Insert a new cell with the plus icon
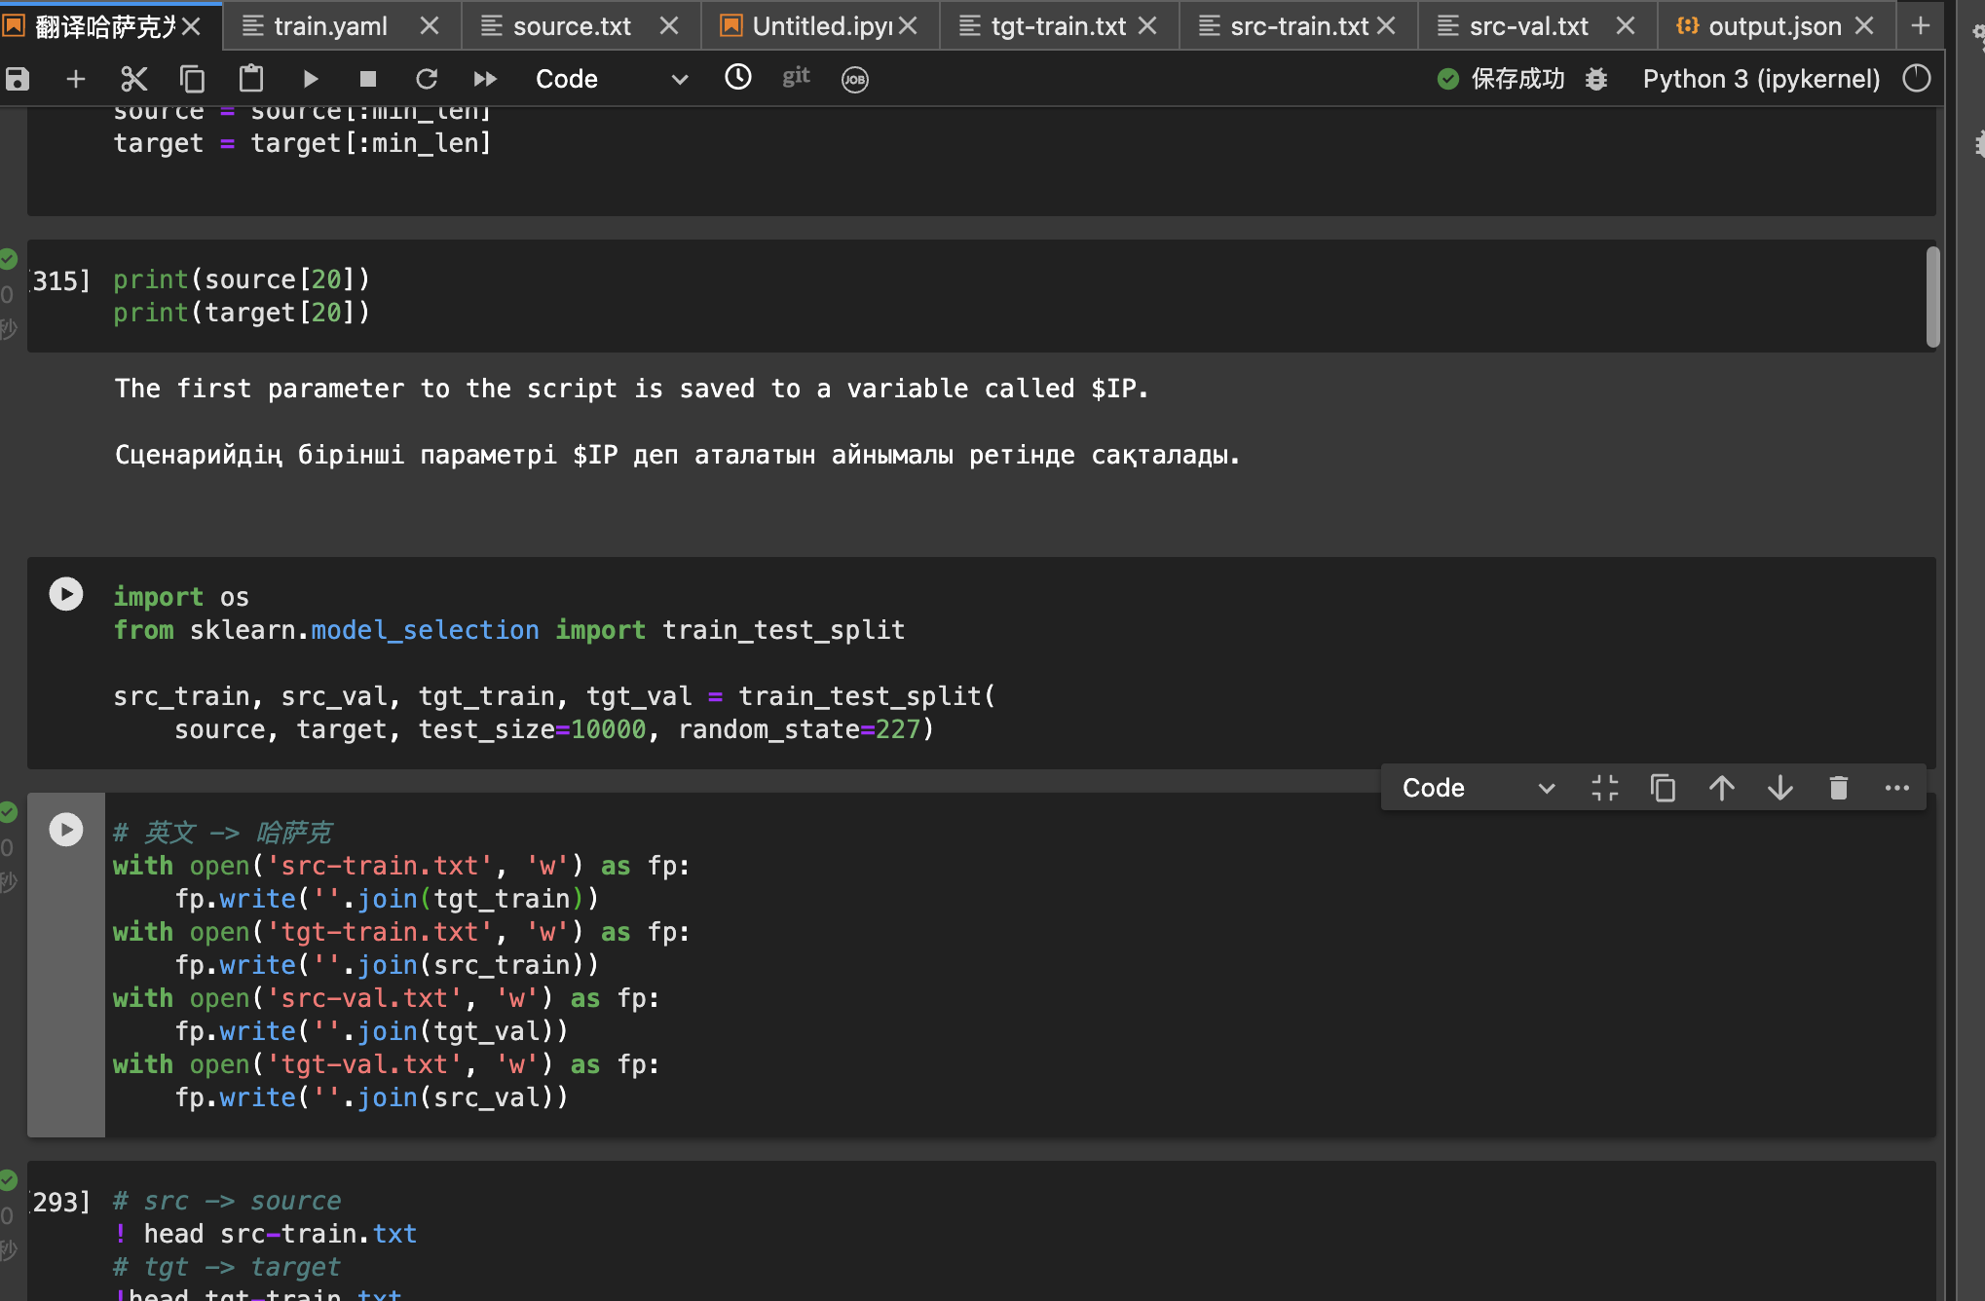Viewport: 1985px width, 1301px height. tap(75, 79)
